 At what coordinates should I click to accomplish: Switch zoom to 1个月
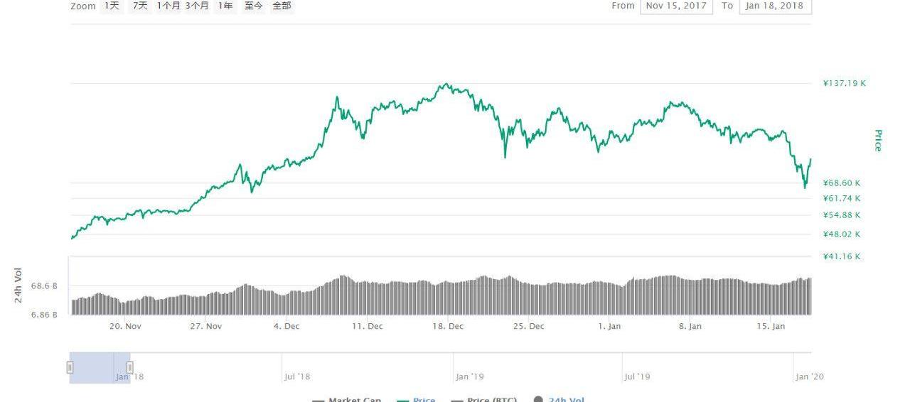click(168, 6)
